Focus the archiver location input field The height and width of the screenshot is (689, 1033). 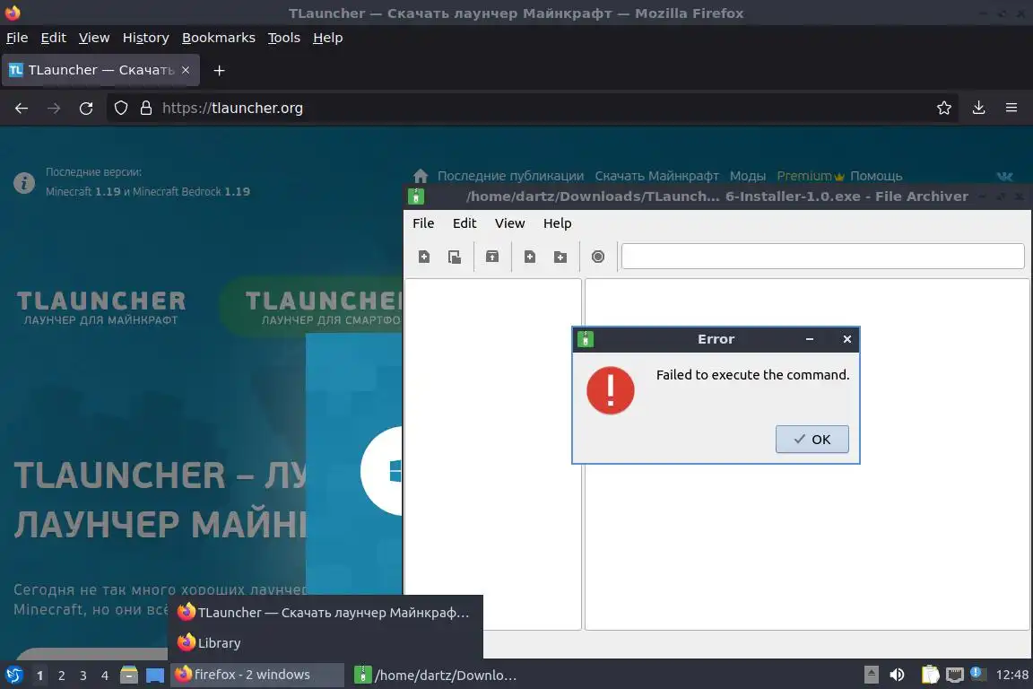tap(823, 256)
